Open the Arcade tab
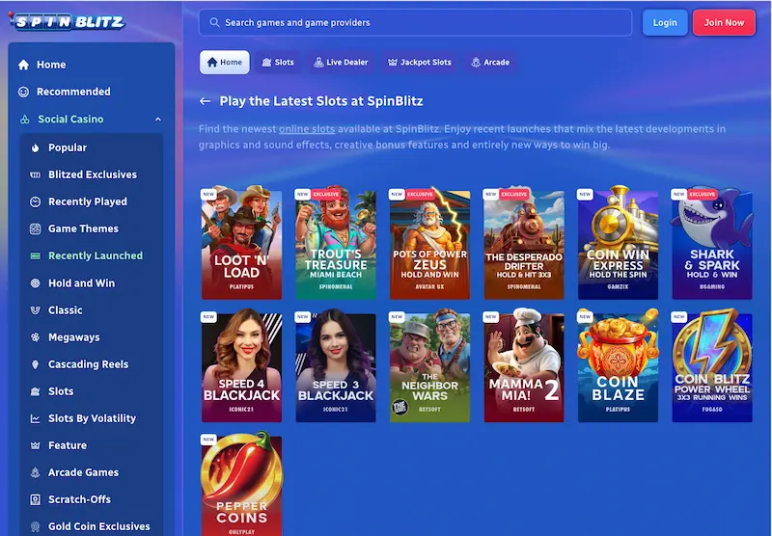This screenshot has height=536, width=772. (490, 63)
